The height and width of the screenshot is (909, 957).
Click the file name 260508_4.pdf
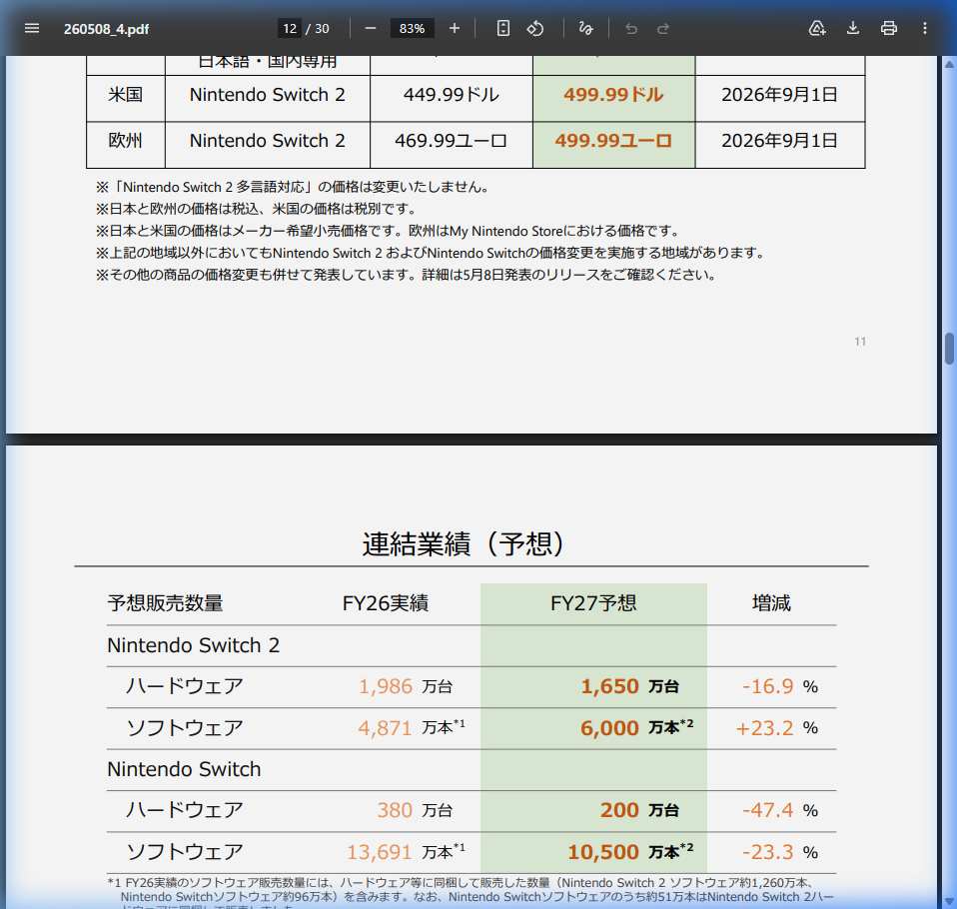[106, 29]
